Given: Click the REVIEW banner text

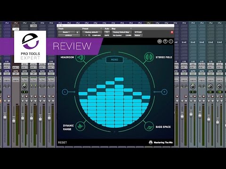Looking at the screenshot, I should (72, 46).
